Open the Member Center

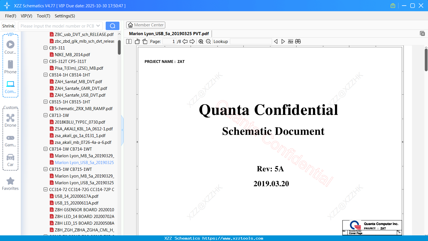146,25
